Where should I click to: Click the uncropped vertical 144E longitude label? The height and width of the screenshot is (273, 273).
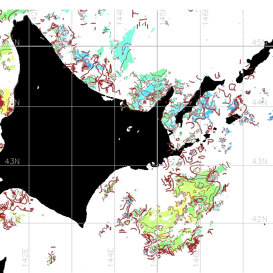click(111, 257)
